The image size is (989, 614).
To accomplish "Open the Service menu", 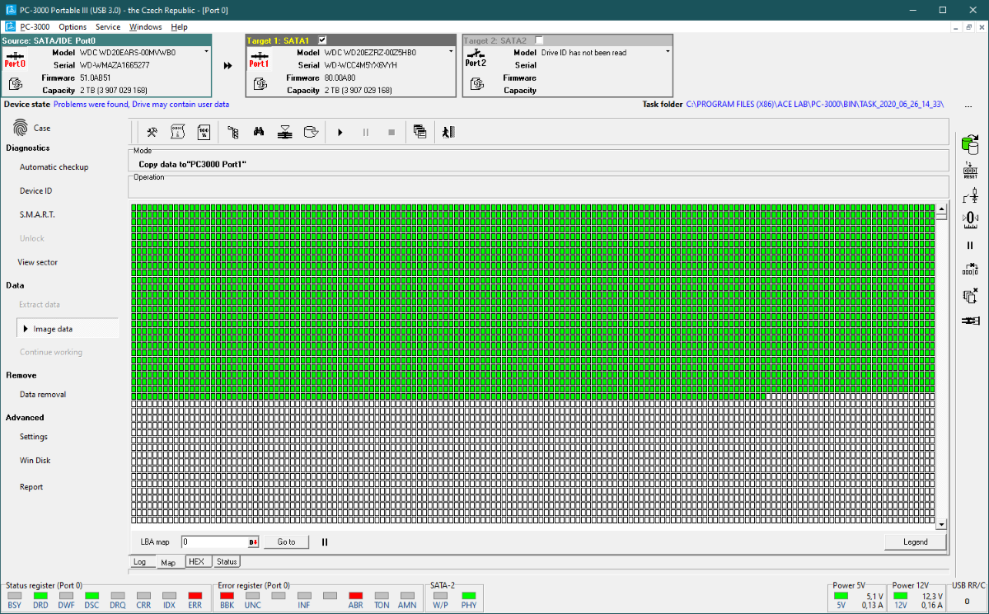I will [108, 27].
